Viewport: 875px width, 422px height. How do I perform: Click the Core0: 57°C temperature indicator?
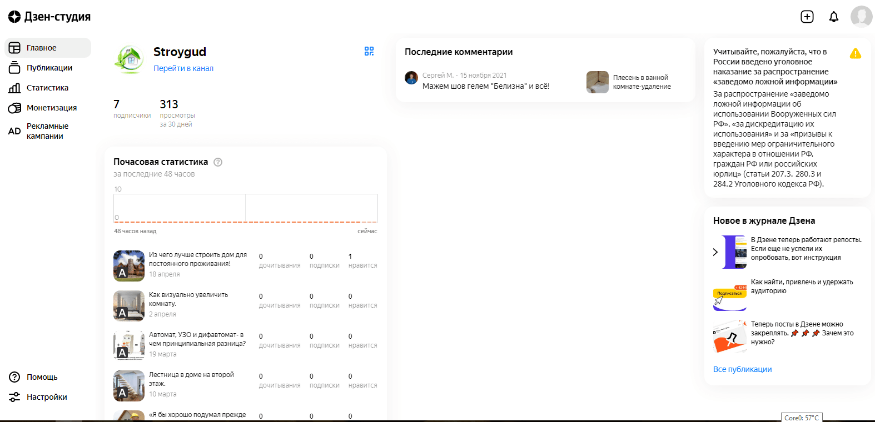(802, 418)
